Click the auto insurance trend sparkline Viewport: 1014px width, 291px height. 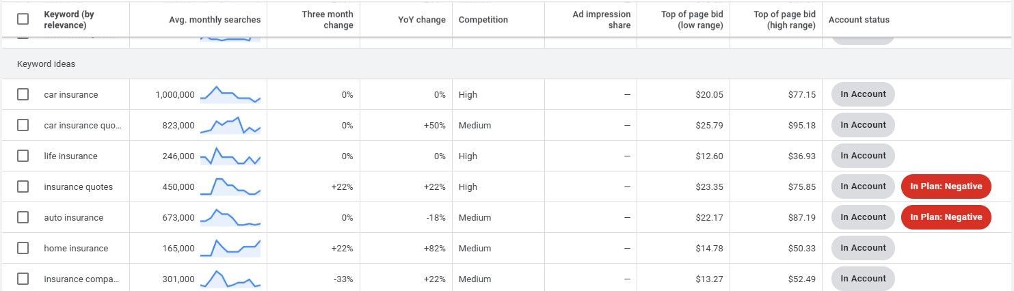coord(230,218)
